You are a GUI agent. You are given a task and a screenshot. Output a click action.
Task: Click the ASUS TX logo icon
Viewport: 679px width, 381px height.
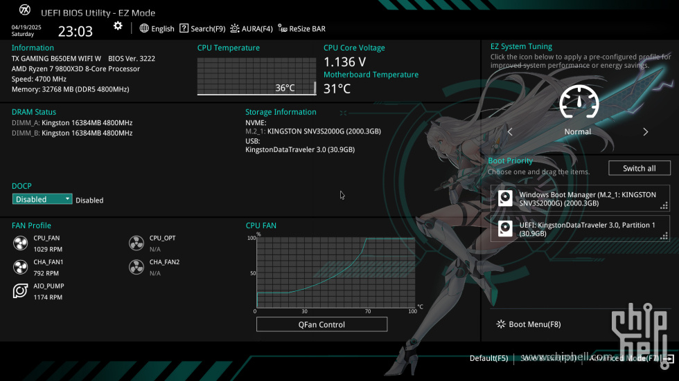coord(25,10)
